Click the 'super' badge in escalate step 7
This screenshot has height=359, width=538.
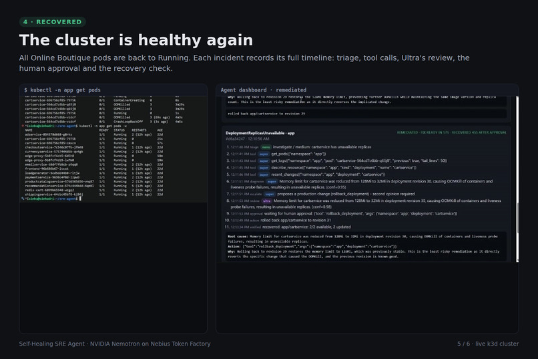270,194
